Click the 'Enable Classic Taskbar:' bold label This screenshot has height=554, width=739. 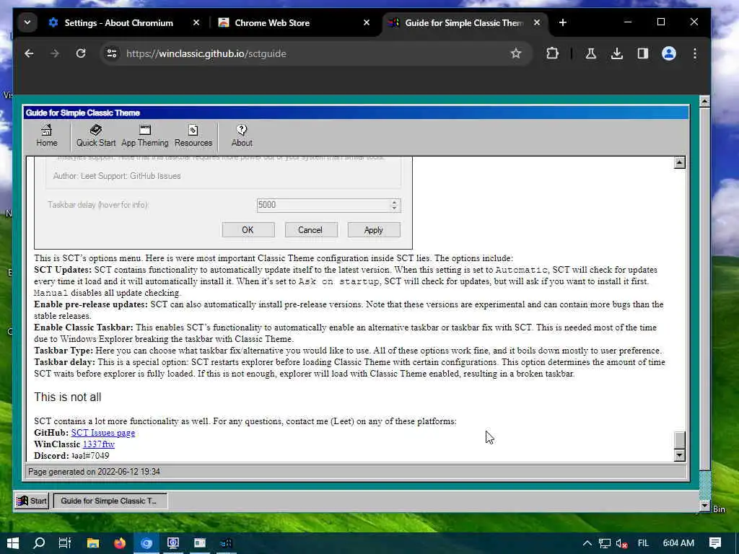84,327
